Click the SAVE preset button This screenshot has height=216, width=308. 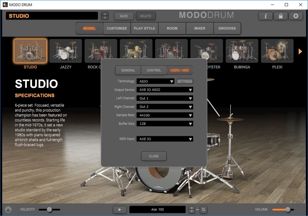[x=124, y=16]
